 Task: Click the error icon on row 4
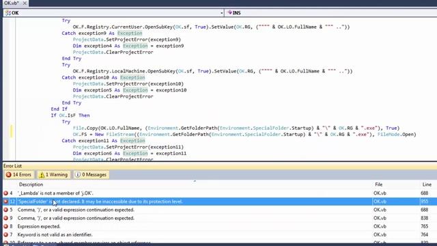(5, 193)
